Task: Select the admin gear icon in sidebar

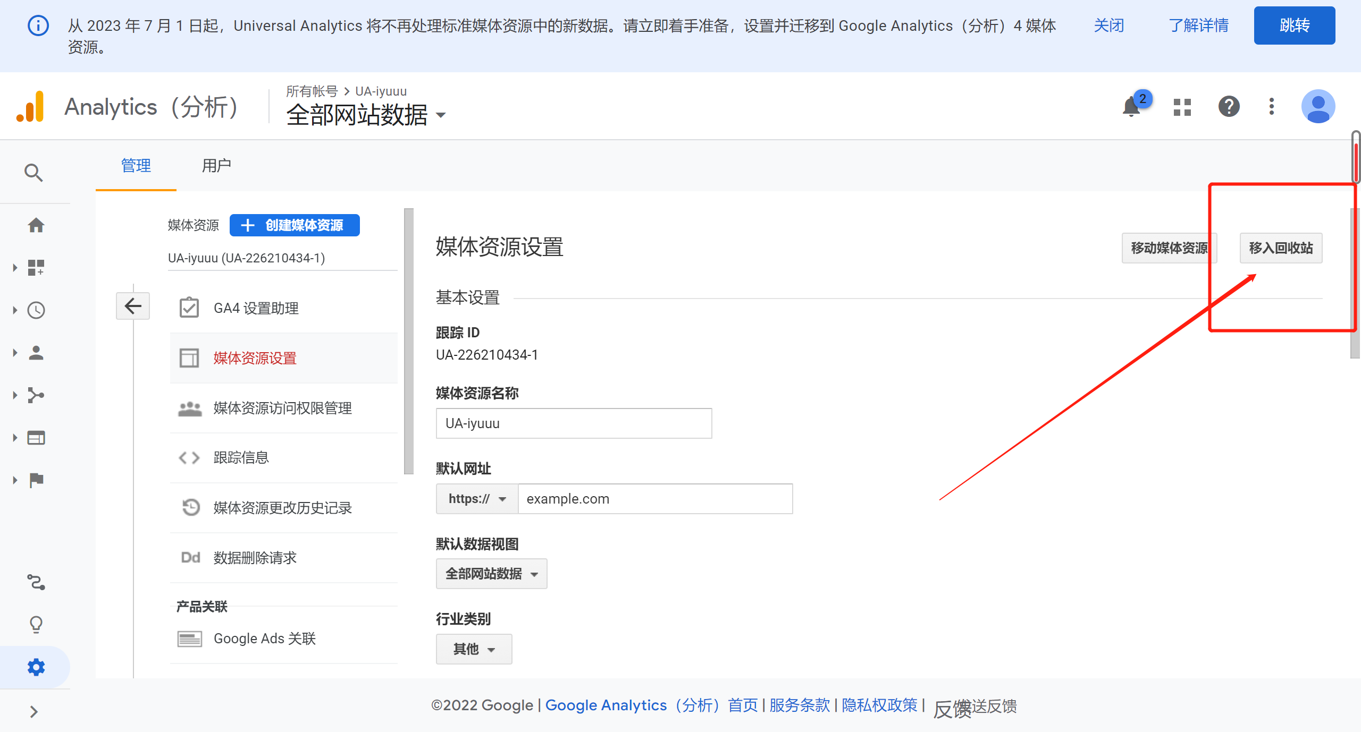Action: coord(35,667)
